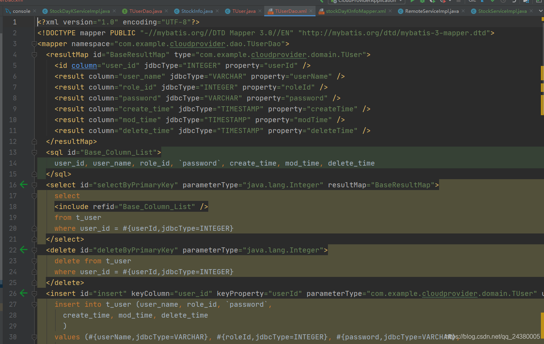The width and height of the screenshot is (544, 344).
Task: Show hidden editor tabs with the chevron
Action: tap(541, 11)
